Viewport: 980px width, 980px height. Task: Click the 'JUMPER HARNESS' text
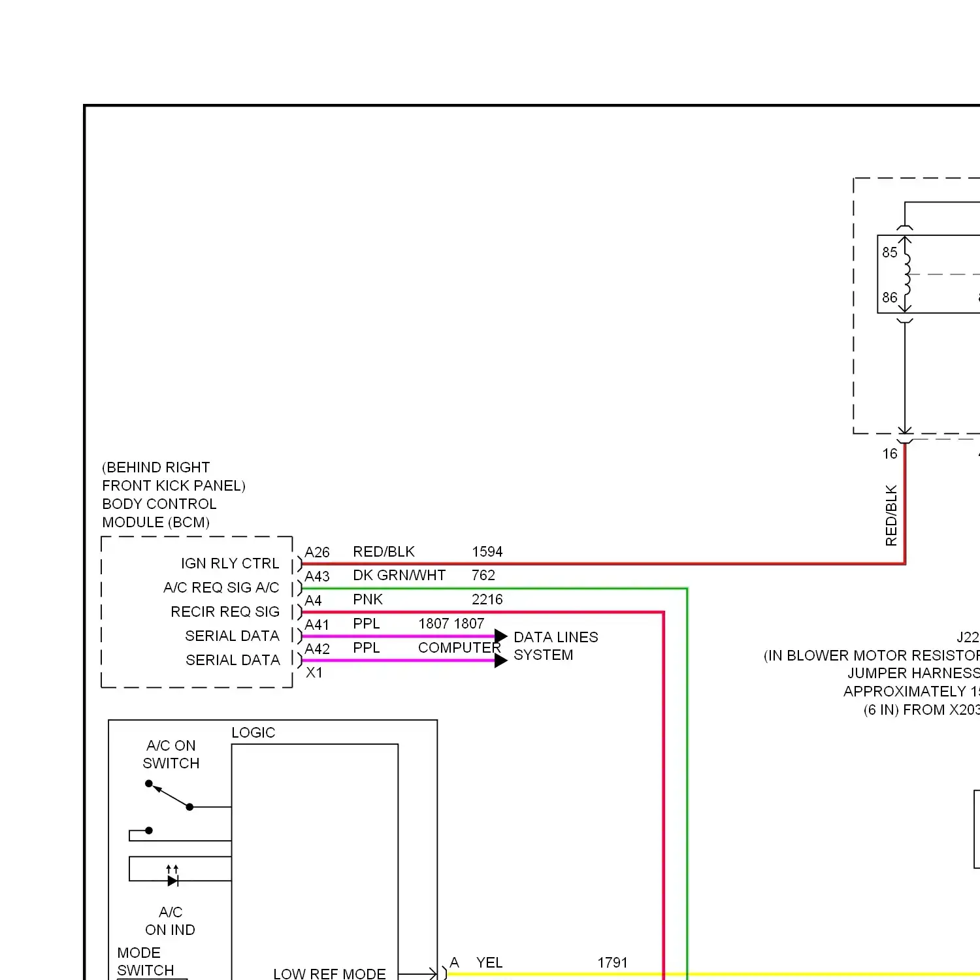[913, 673]
